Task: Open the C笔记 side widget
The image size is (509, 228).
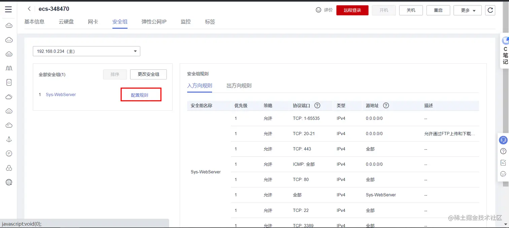Action: (505, 51)
